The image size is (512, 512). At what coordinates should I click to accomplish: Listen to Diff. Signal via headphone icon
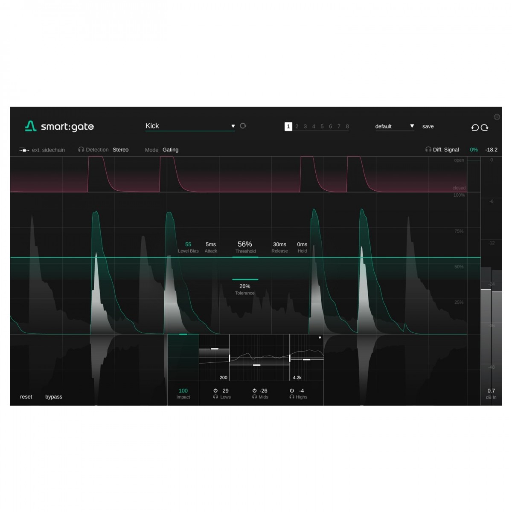click(x=428, y=149)
